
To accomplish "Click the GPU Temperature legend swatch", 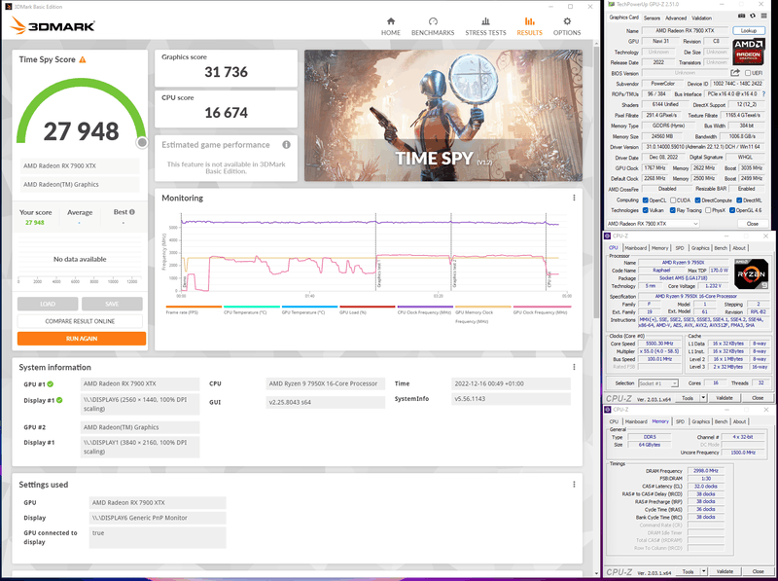I will coord(309,307).
